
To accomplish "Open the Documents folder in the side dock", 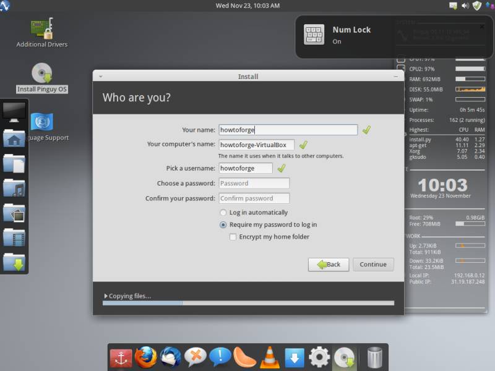I will [14, 163].
